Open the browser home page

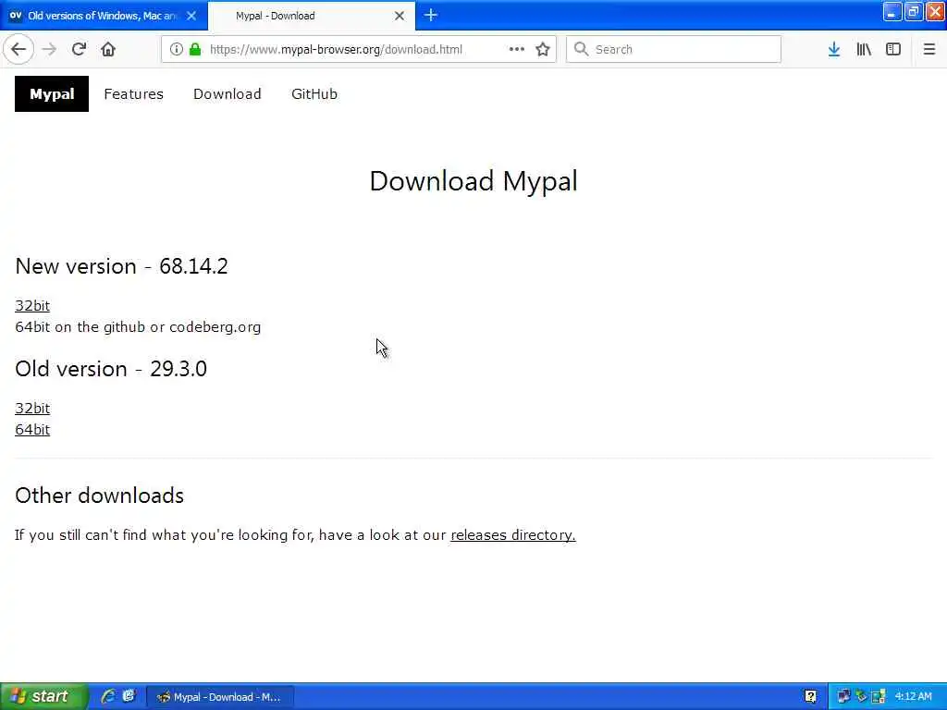tap(108, 49)
